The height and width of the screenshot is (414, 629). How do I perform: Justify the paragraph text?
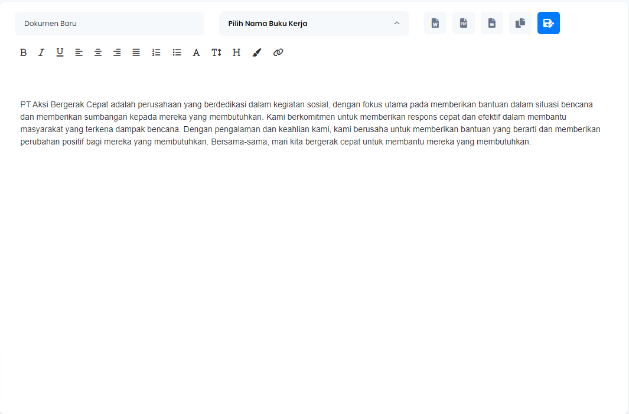click(136, 52)
